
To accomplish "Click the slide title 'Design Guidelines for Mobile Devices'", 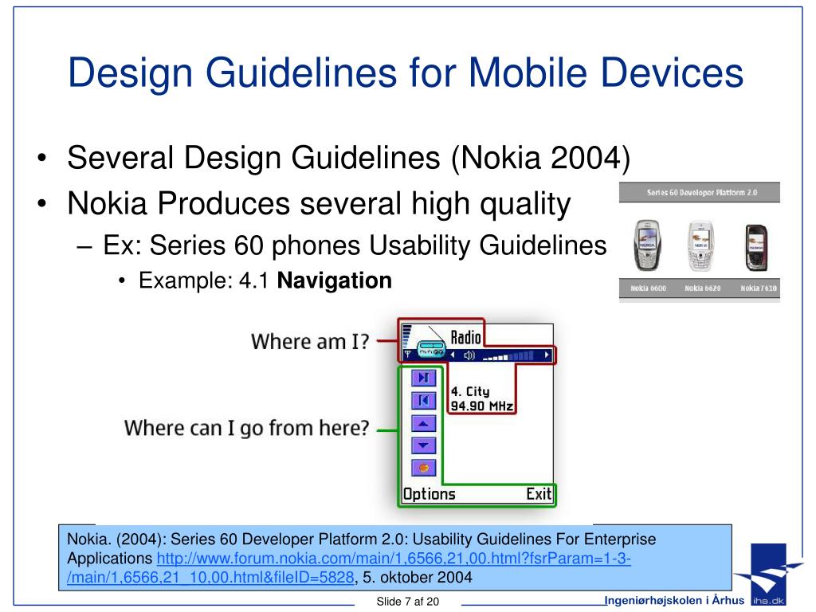I will [406, 73].
